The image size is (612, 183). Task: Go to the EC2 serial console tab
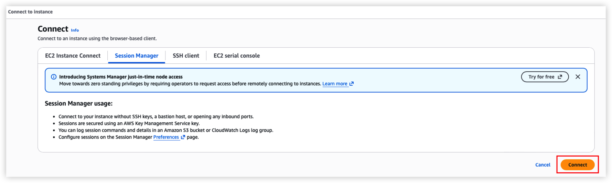tap(237, 56)
